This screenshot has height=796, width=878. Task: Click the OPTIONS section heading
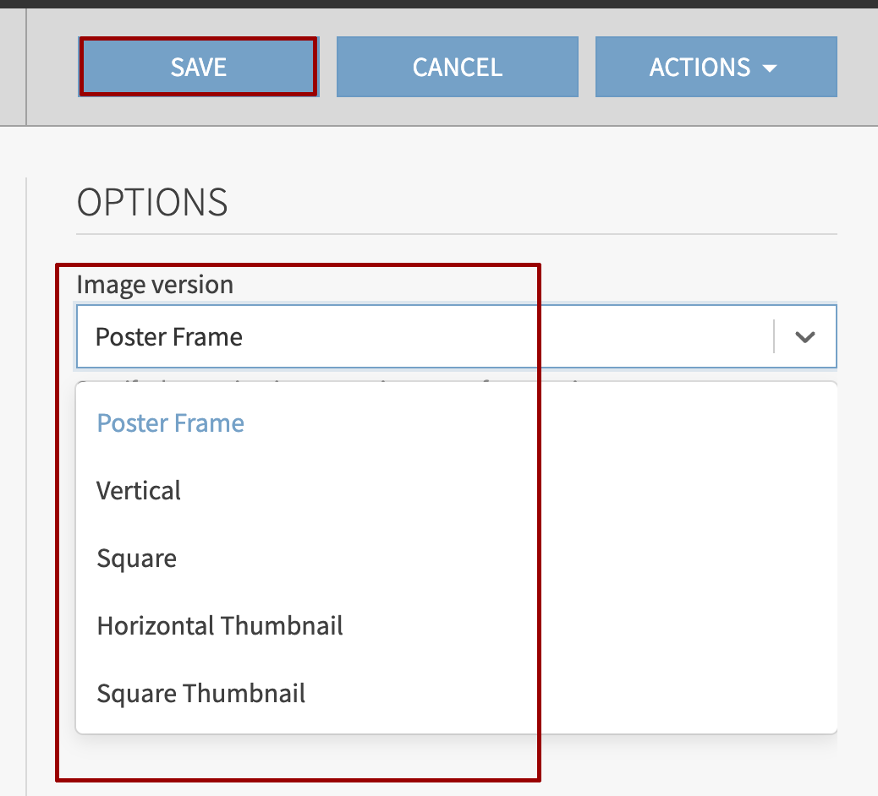coord(152,203)
